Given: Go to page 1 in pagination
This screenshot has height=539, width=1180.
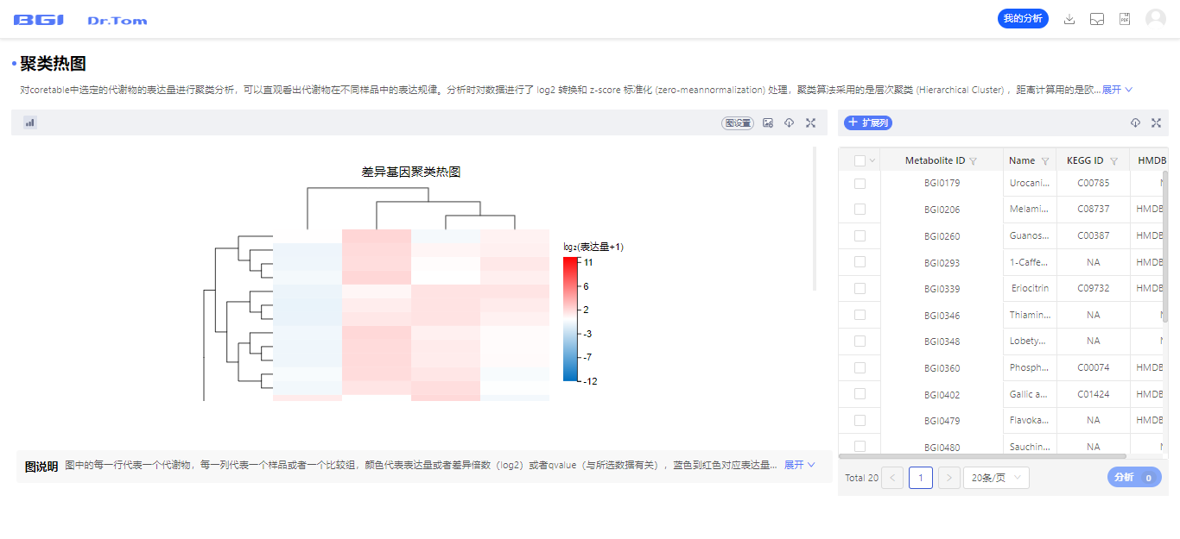Looking at the screenshot, I should [920, 478].
